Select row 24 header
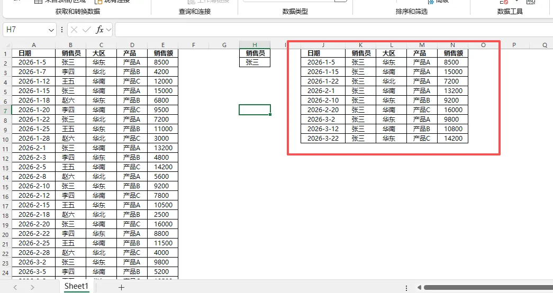 point(6,272)
